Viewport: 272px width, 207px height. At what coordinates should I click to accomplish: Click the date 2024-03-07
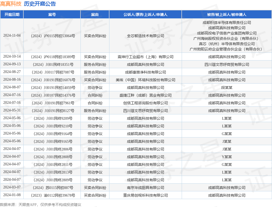pos(12,187)
